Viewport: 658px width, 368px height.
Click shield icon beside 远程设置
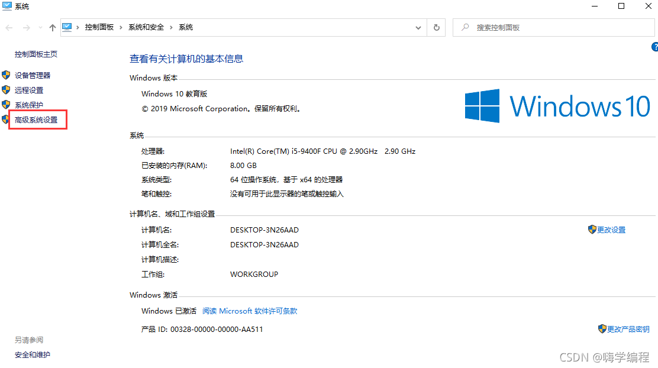point(6,90)
